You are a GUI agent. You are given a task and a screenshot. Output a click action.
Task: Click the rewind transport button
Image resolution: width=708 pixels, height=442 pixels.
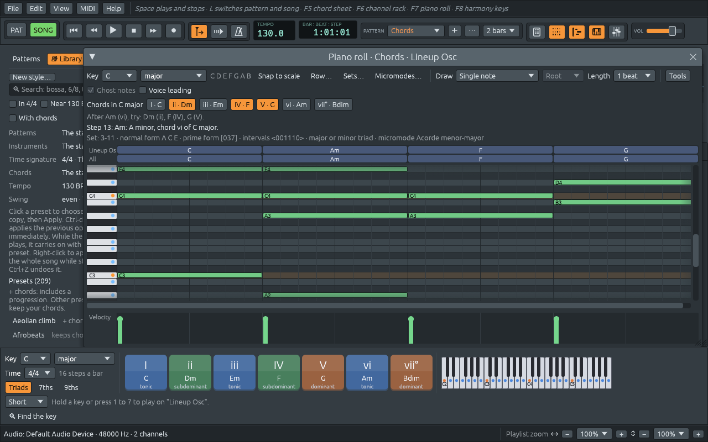click(x=93, y=31)
